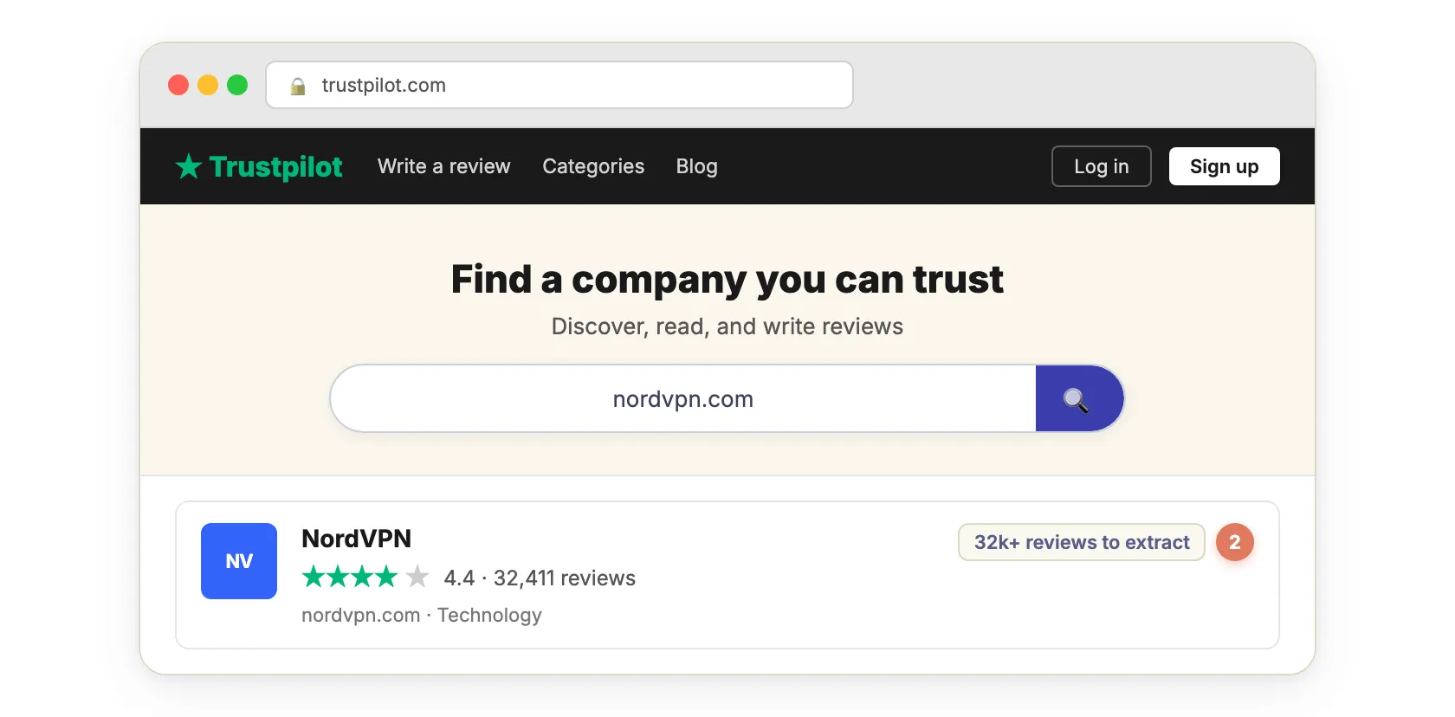
Task: Click the red close window button
Action: click(178, 85)
